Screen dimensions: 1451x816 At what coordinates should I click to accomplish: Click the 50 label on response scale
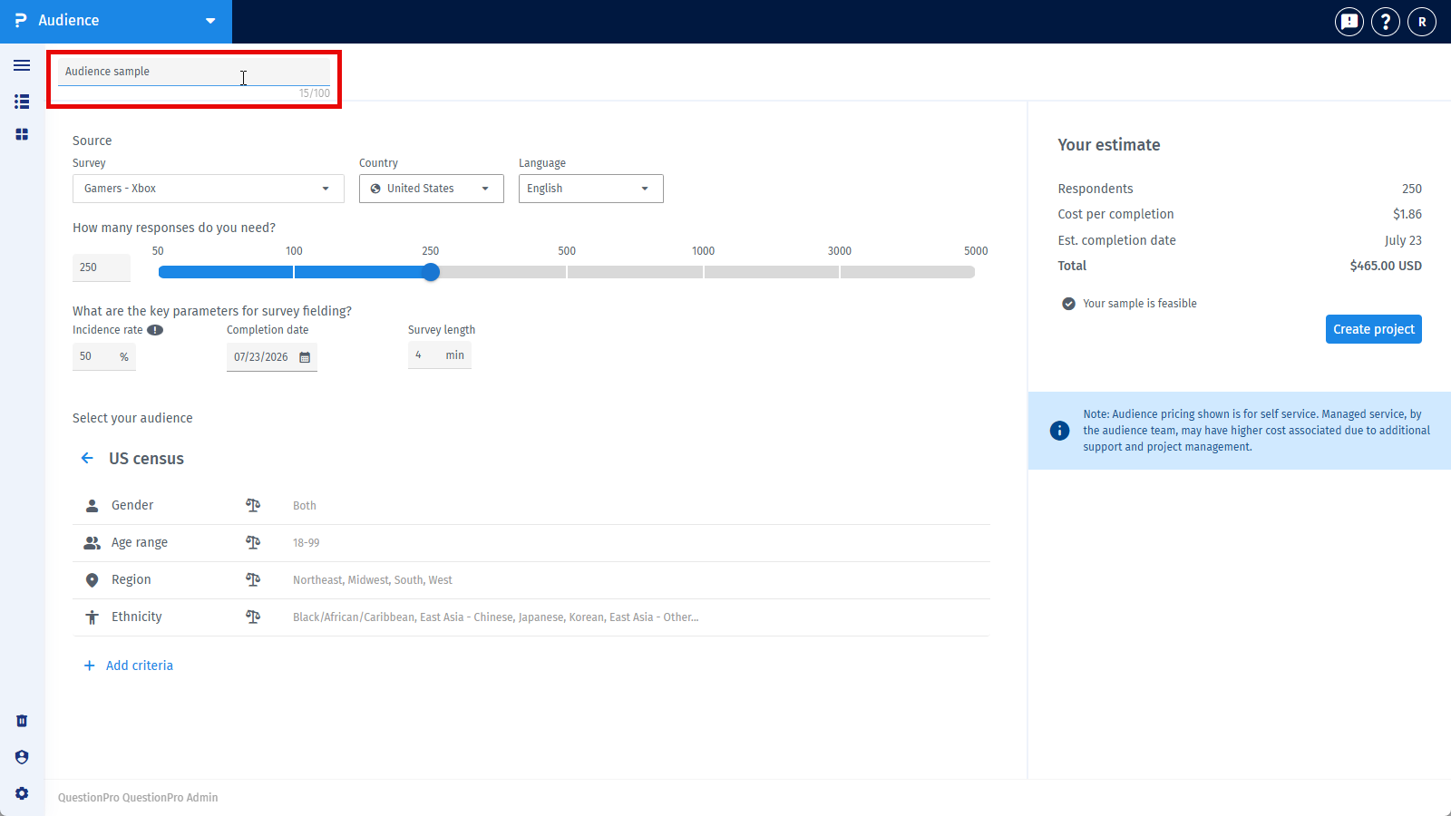pos(158,251)
